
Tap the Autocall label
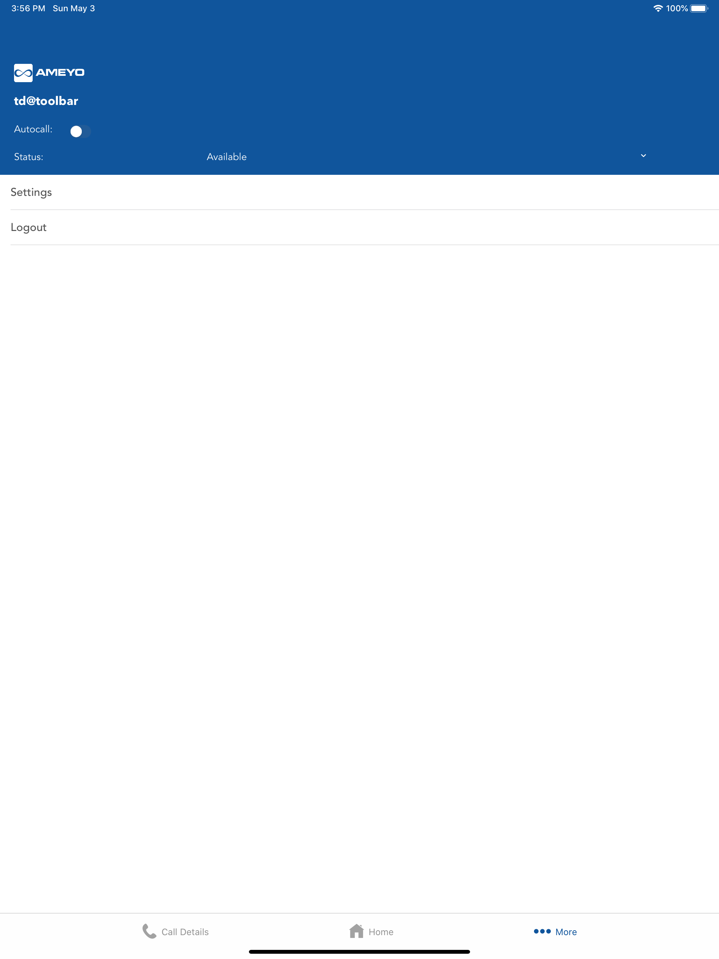point(33,129)
